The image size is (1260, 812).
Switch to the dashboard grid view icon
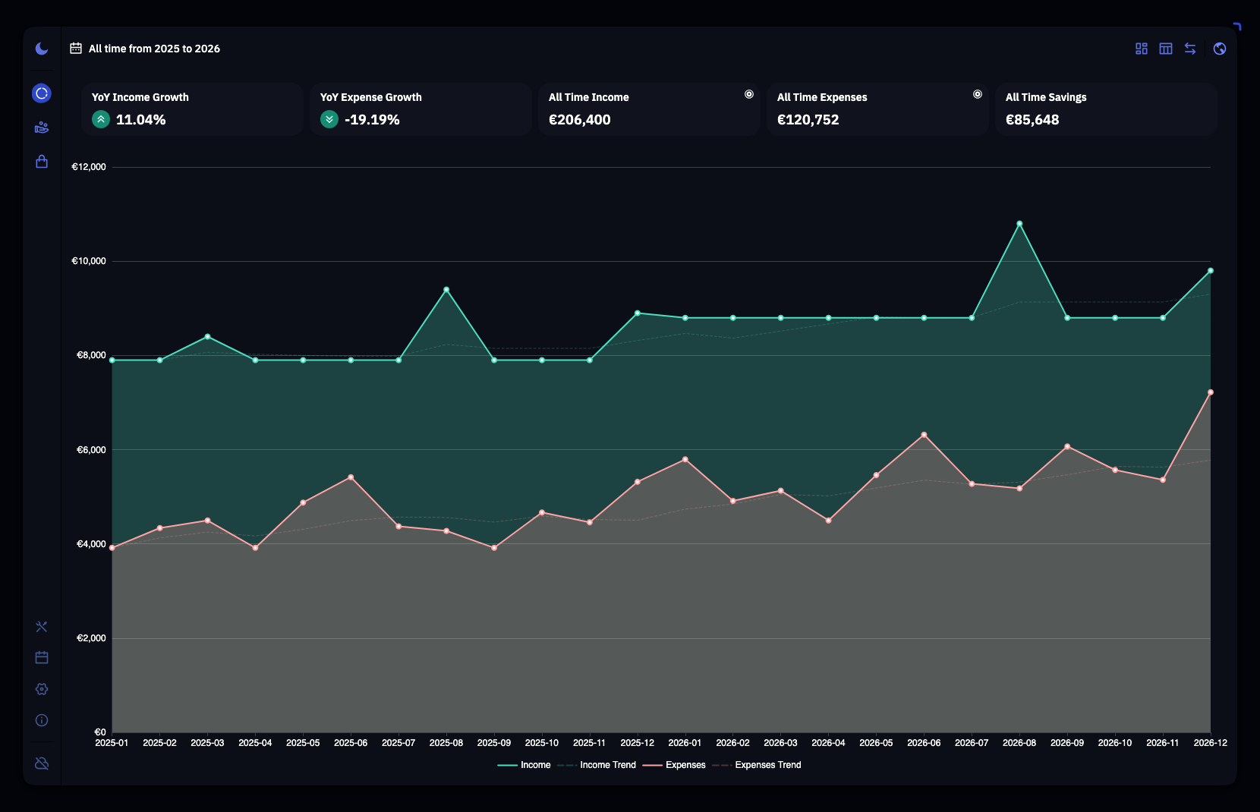click(1142, 49)
